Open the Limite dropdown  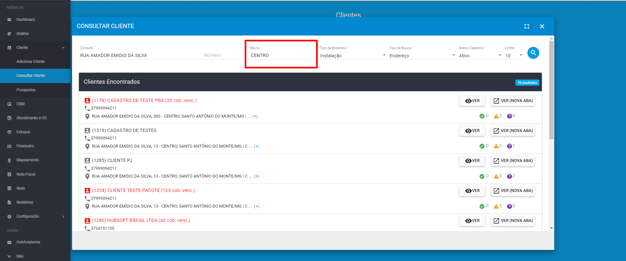[514, 56]
